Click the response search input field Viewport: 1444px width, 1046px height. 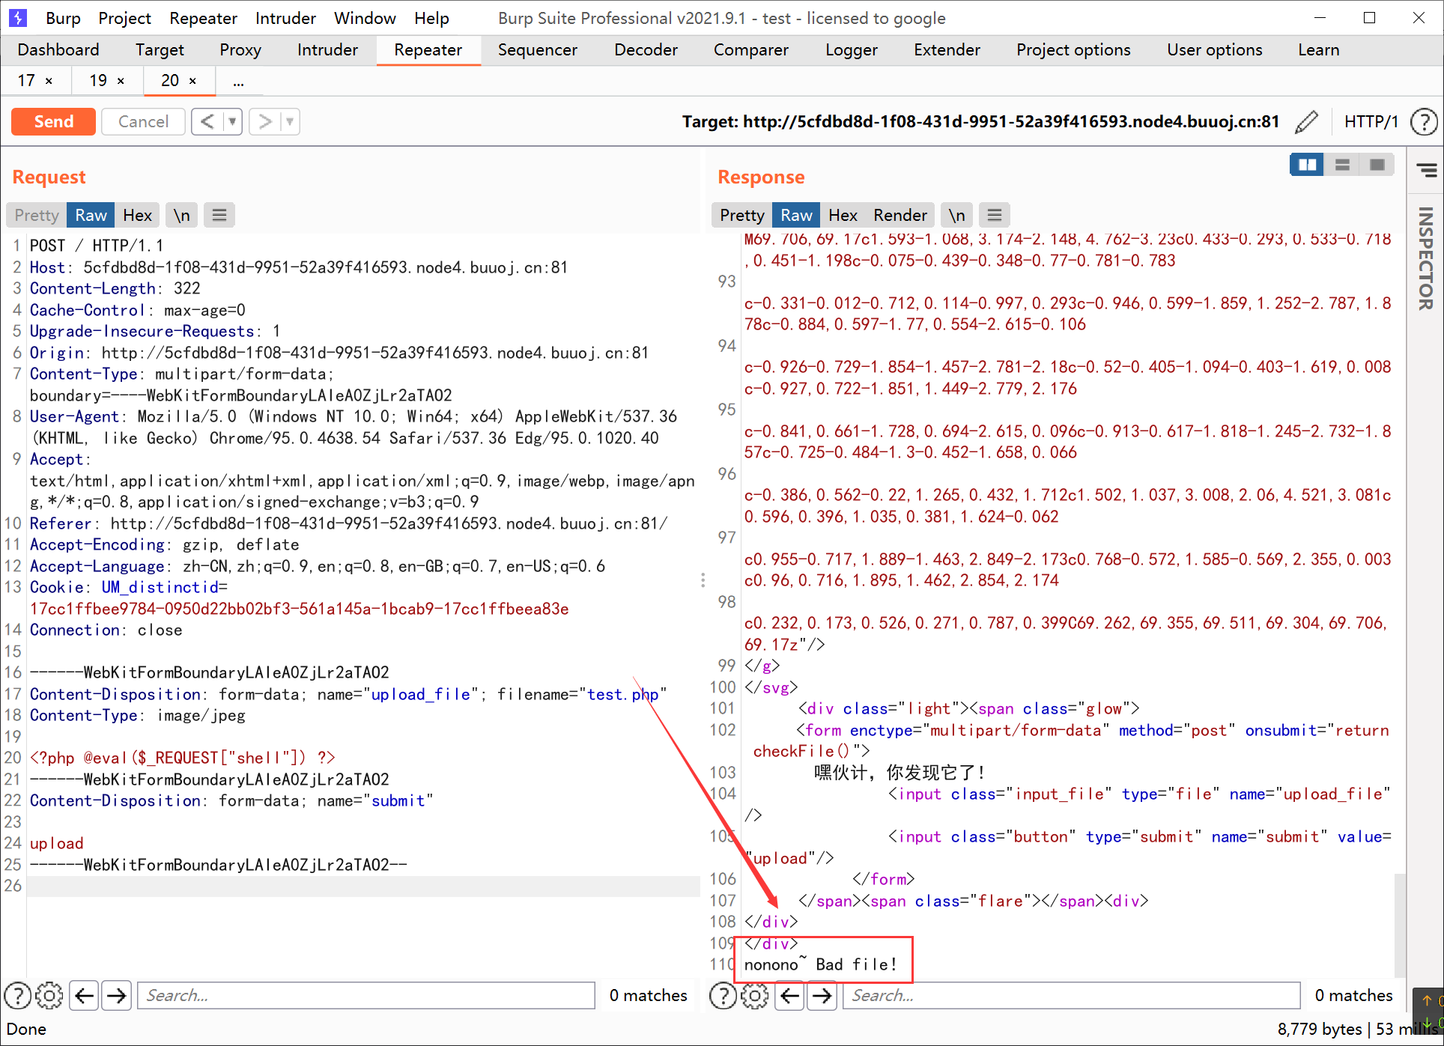(1071, 995)
